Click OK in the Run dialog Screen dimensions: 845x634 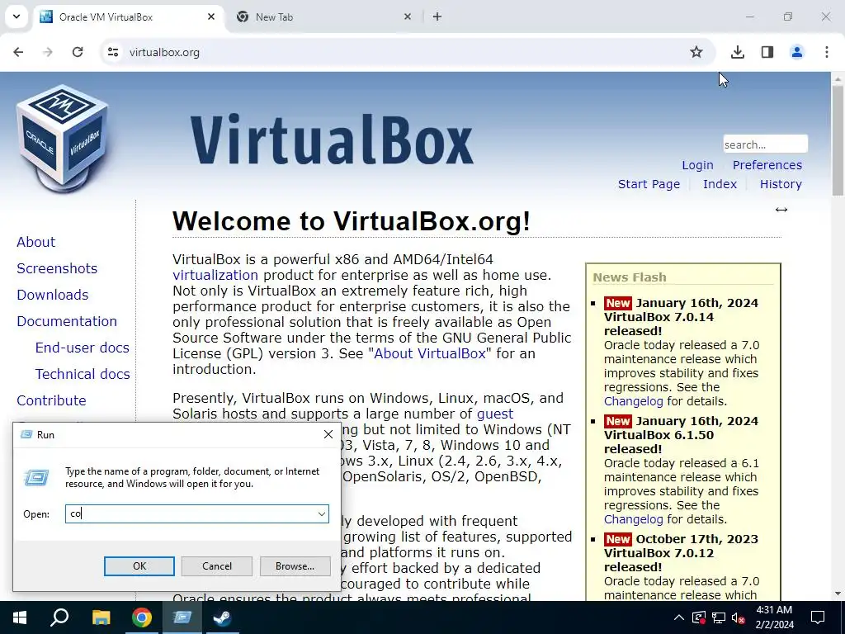point(139,566)
